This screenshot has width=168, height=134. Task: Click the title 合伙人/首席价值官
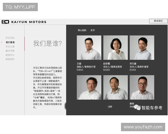(x=139, y=67)
